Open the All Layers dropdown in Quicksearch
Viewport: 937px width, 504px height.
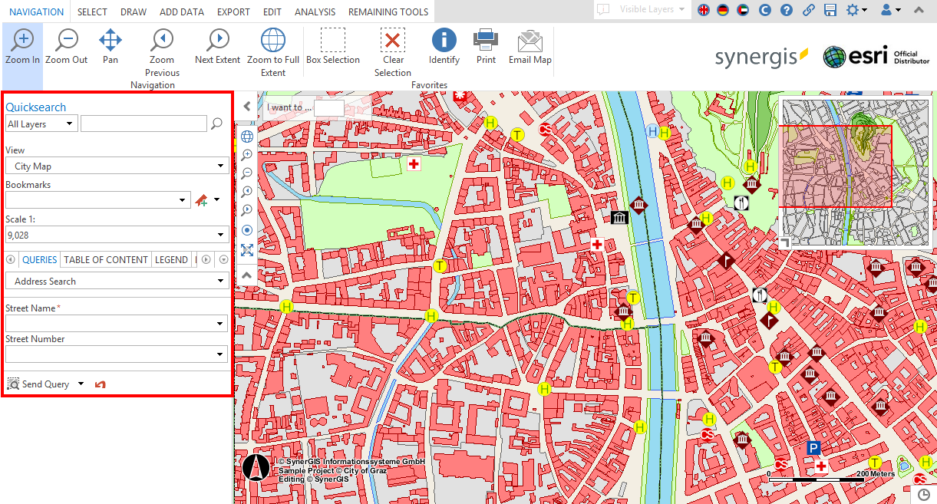[x=41, y=124]
